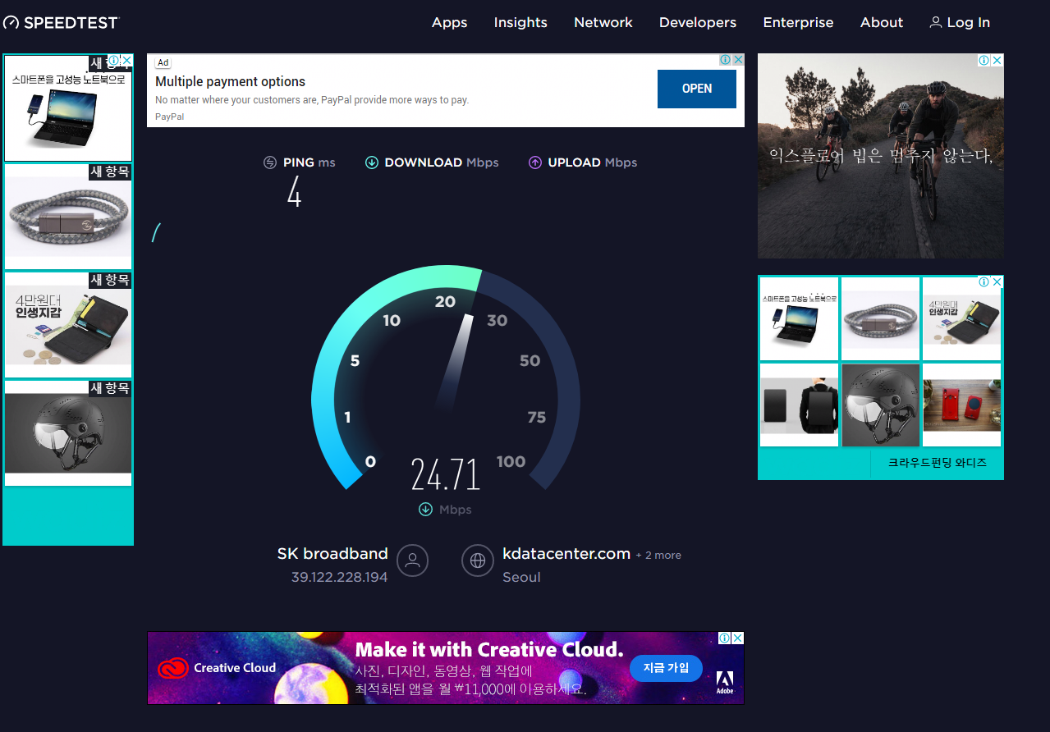The height and width of the screenshot is (732, 1050).
Task: Click the upload arrow icon near UPLOAD
Action: tap(535, 162)
